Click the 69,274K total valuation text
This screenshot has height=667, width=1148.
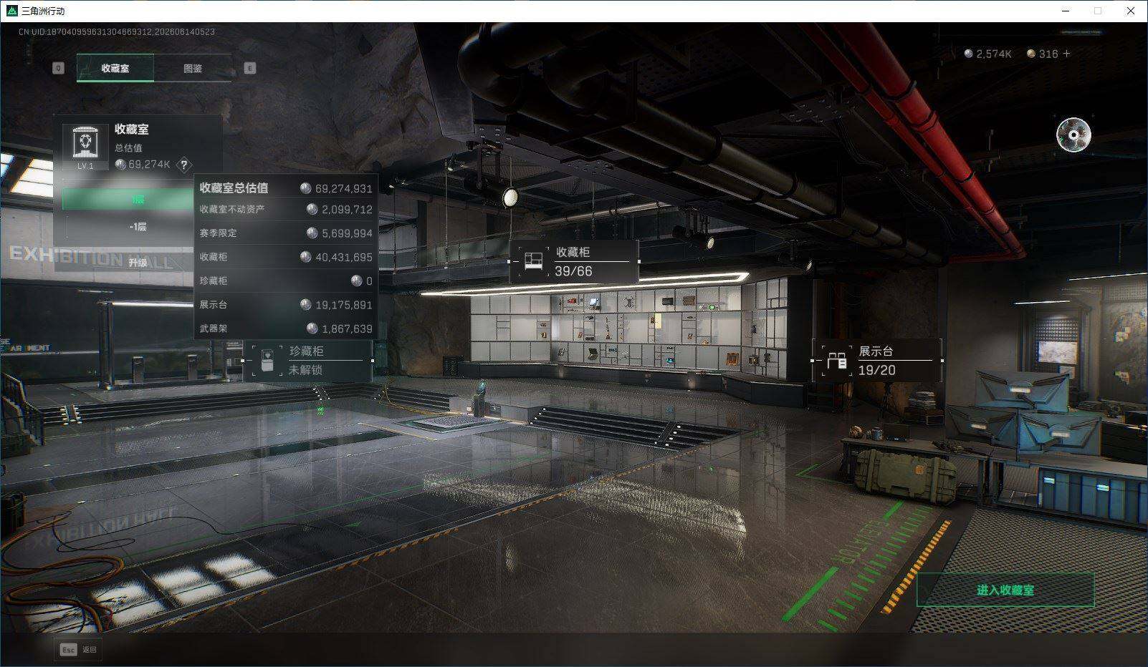tap(149, 165)
